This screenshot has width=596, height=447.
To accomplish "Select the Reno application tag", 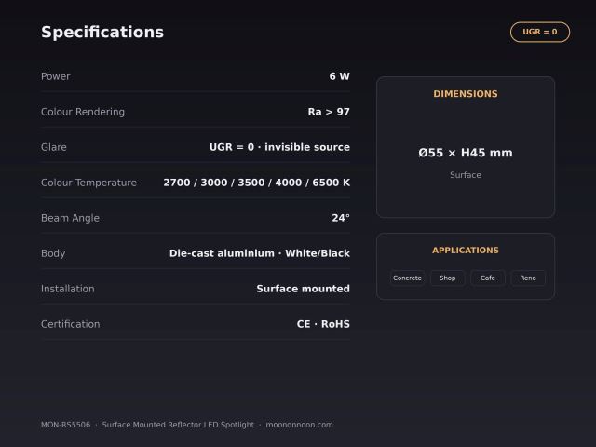I will coord(528,278).
